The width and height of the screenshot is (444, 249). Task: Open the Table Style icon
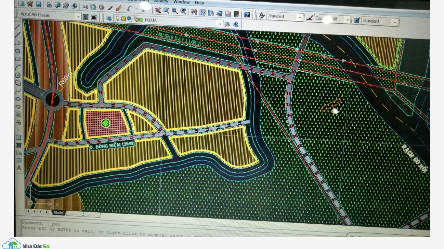[357, 20]
